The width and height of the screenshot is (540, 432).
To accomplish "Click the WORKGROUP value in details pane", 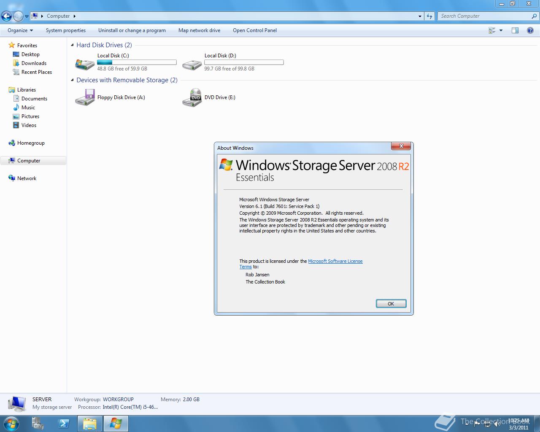I will point(118,399).
